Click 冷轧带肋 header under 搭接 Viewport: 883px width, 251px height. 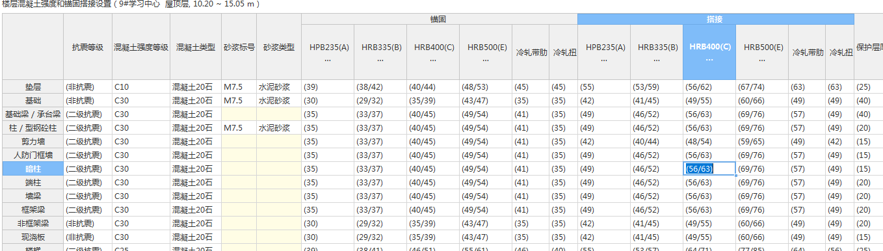807,52
